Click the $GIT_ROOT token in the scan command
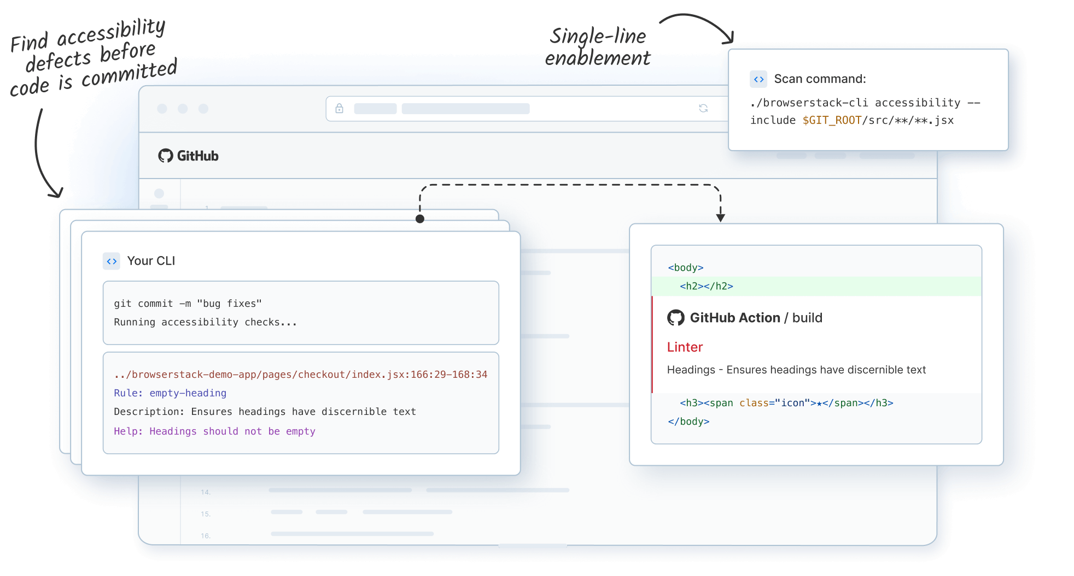Screen dimensions: 1074x576 [x=832, y=120]
